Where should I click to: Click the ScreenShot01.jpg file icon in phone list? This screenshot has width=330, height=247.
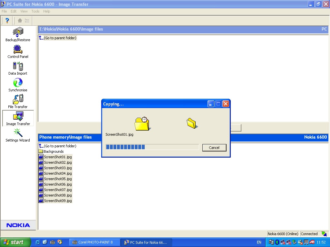41,157
